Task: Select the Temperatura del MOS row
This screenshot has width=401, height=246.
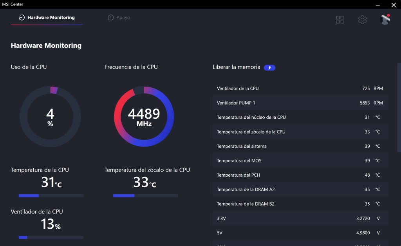Action: tap(300, 161)
